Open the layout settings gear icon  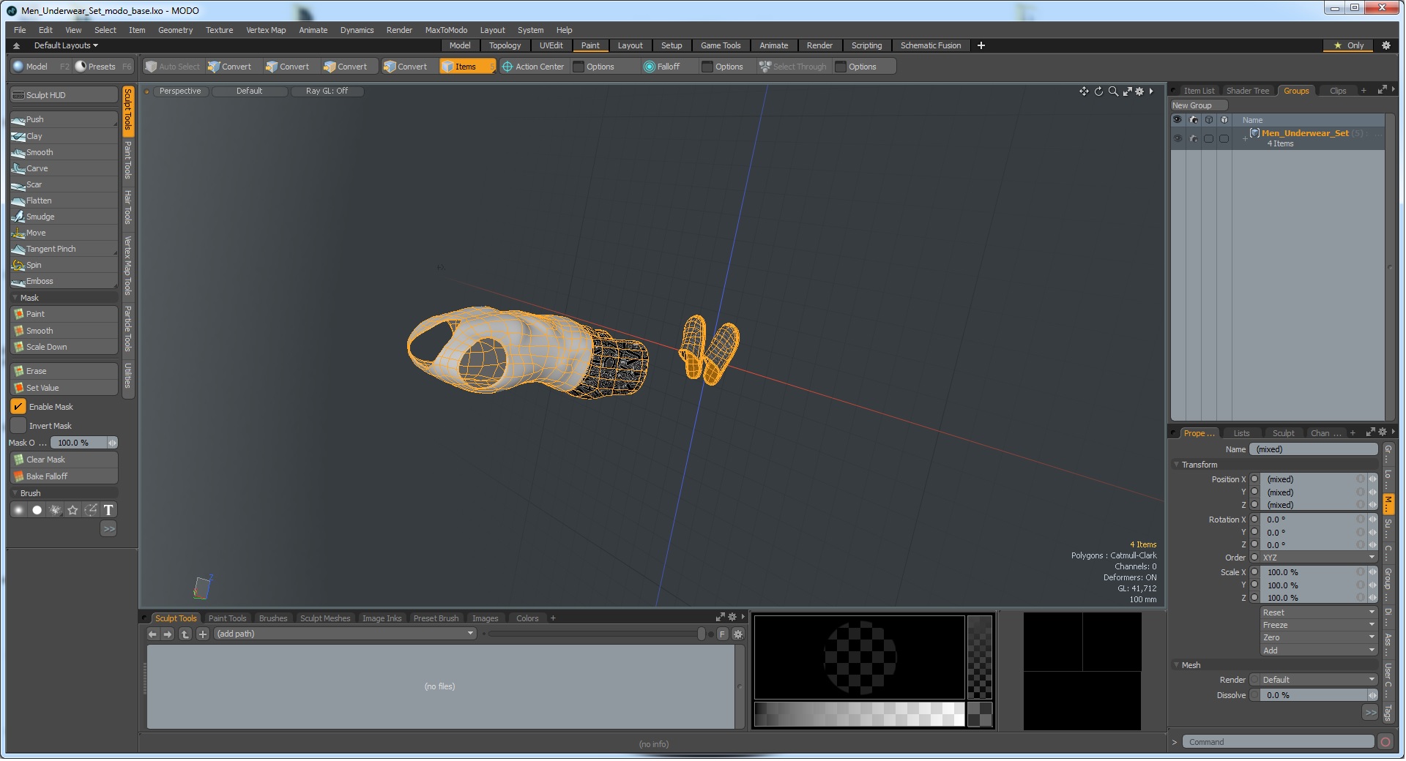click(1385, 45)
